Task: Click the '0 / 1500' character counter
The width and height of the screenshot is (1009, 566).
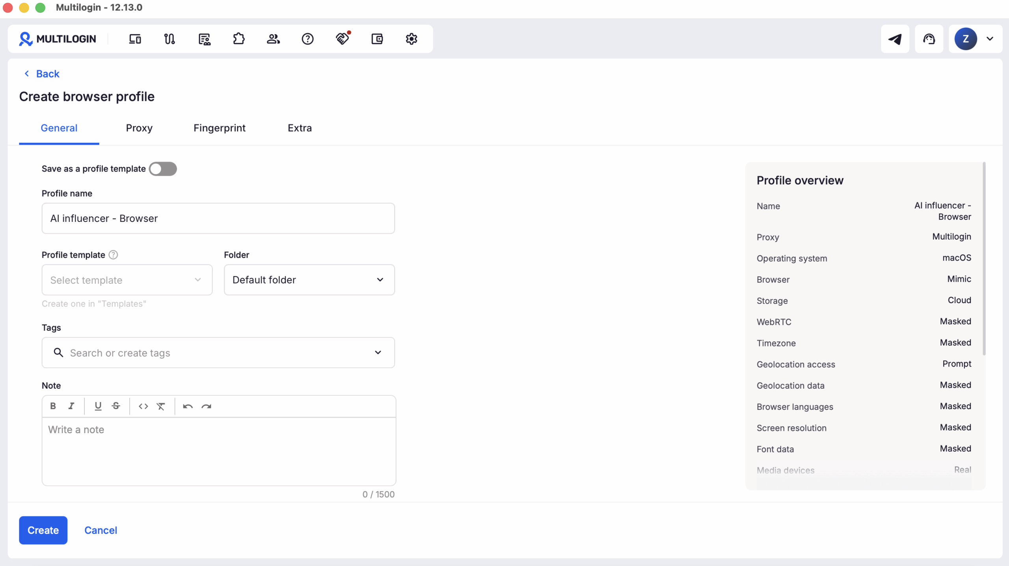Action: coord(378,494)
